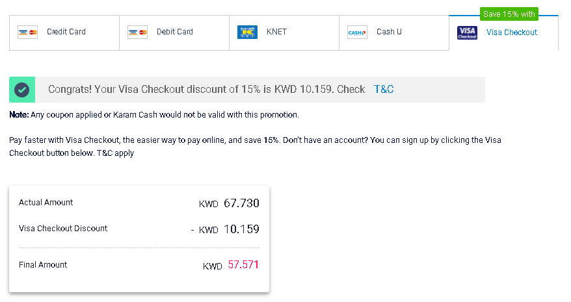Click the Save 15% with badge
The width and height of the screenshot is (571, 302).
coord(509,14)
